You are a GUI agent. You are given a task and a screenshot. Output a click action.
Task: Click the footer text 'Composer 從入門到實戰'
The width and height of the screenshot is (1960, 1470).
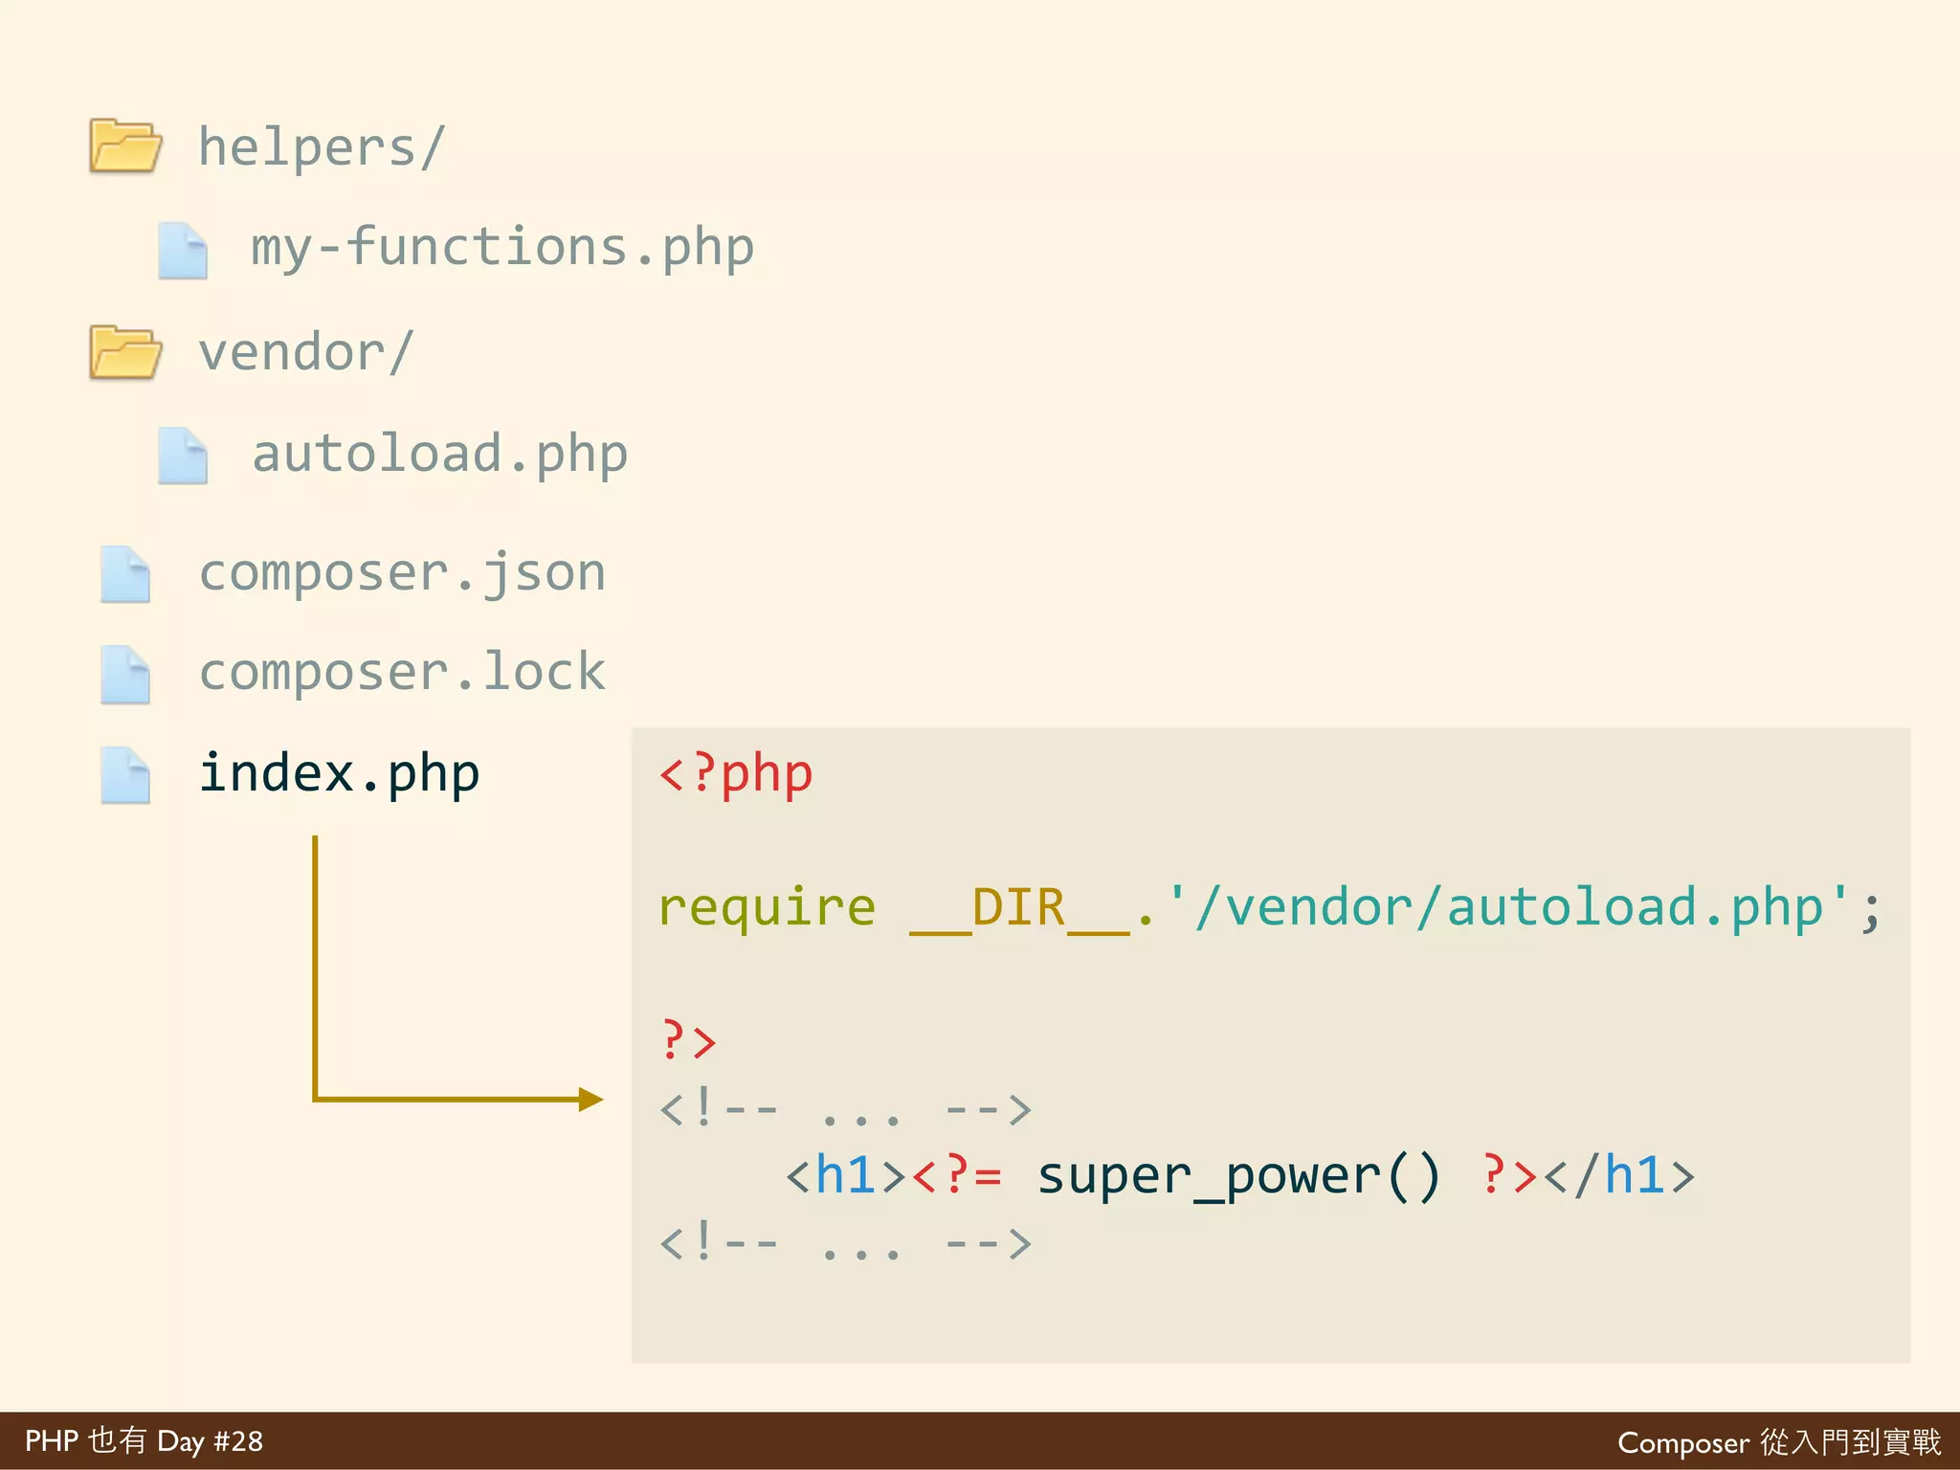[1780, 1442]
